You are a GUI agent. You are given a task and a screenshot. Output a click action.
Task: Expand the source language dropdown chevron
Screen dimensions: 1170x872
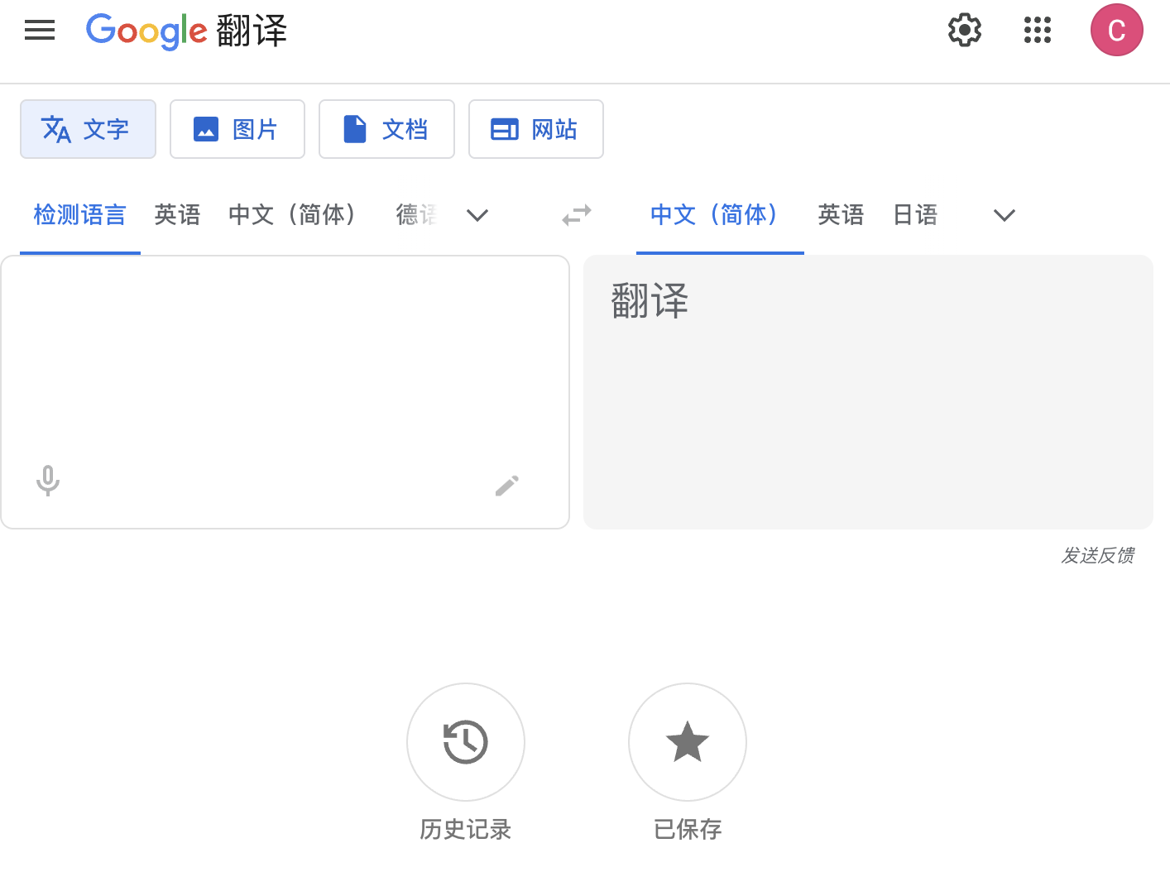(x=477, y=215)
